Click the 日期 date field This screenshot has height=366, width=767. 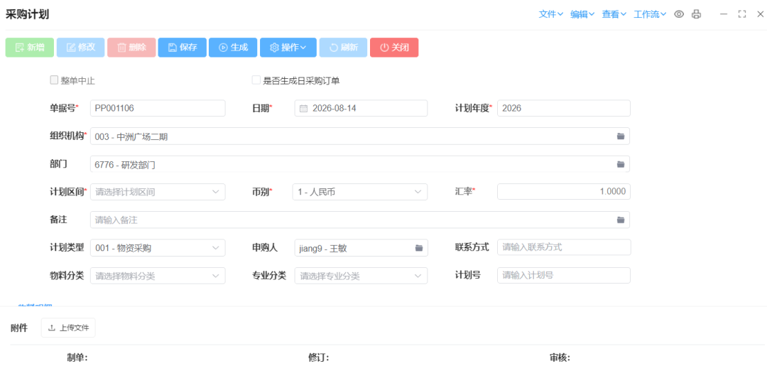[361, 109]
